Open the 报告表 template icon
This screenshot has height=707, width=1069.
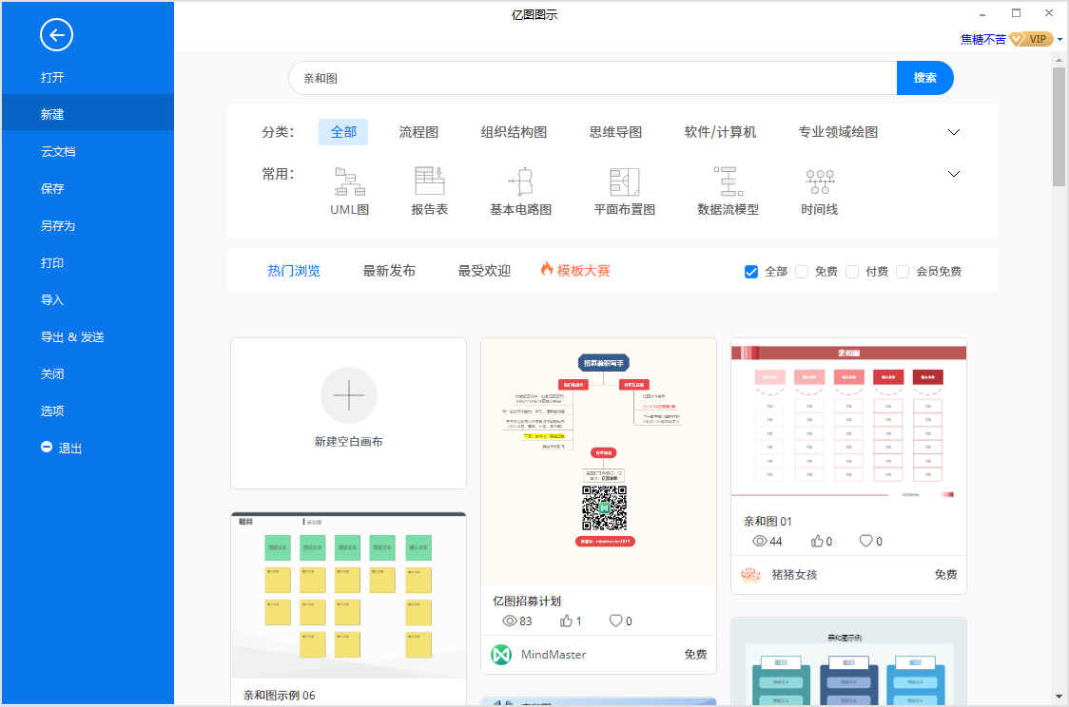(429, 181)
